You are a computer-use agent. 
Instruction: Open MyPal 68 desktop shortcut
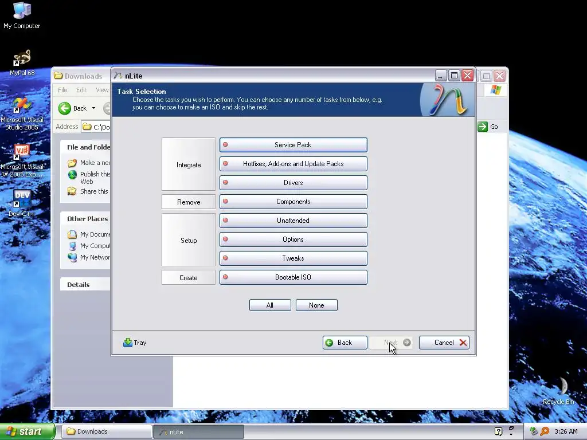(22, 63)
